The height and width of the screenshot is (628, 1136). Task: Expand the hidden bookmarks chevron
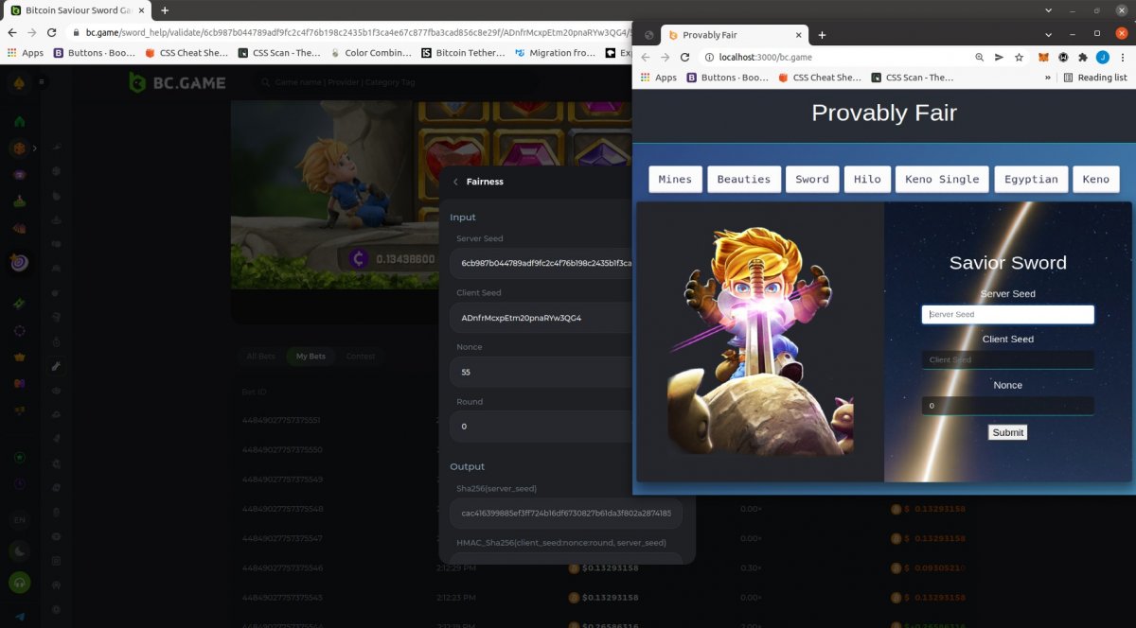pyautogui.click(x=1047, y=78)
